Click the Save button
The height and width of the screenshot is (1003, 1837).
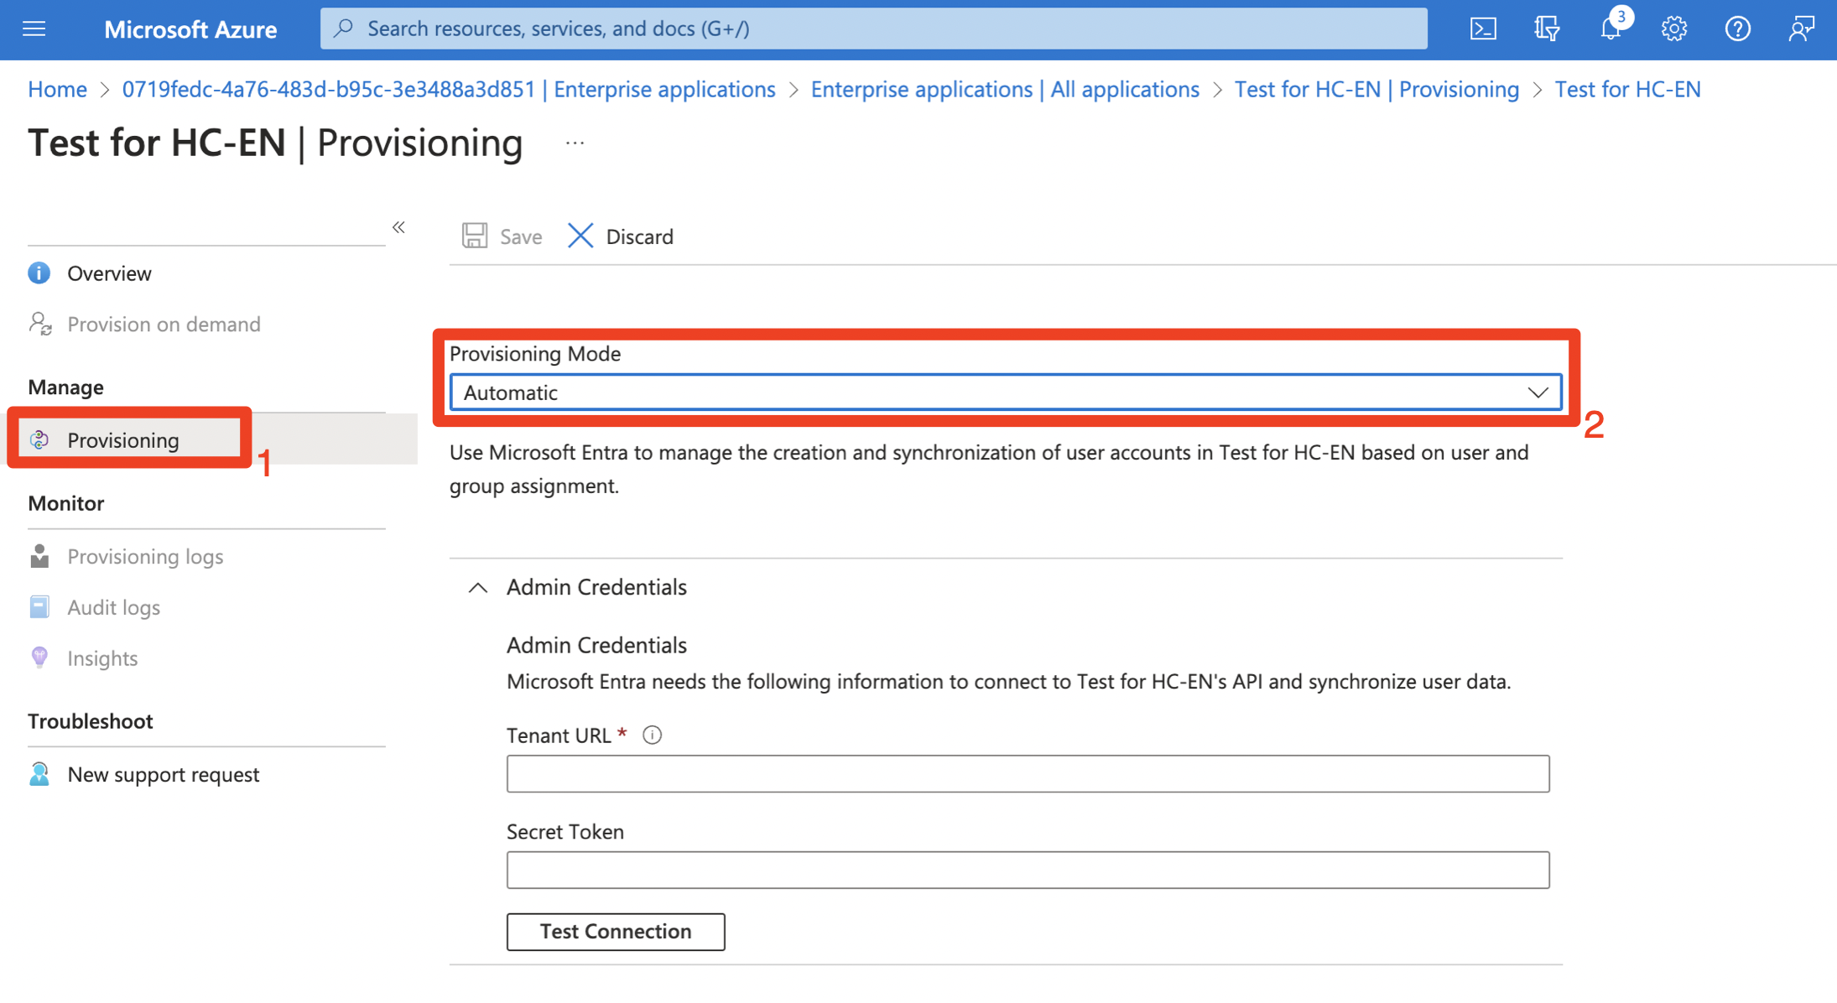coord(502,236)
